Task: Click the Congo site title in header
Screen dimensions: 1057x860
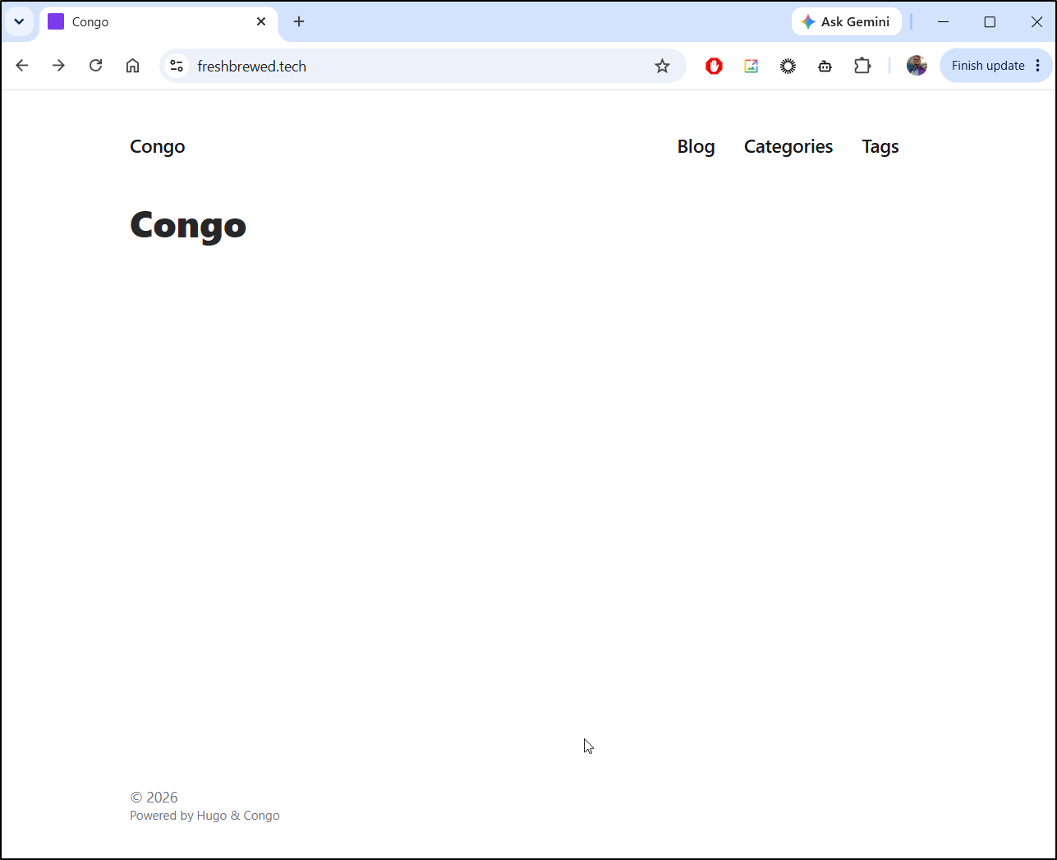Action: 158,146
